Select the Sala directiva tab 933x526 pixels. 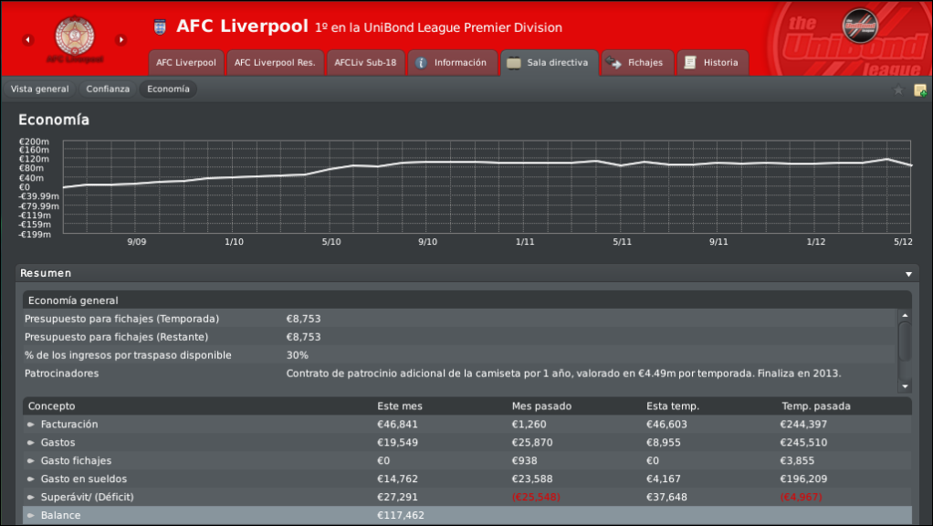click(x=550, y=62)
